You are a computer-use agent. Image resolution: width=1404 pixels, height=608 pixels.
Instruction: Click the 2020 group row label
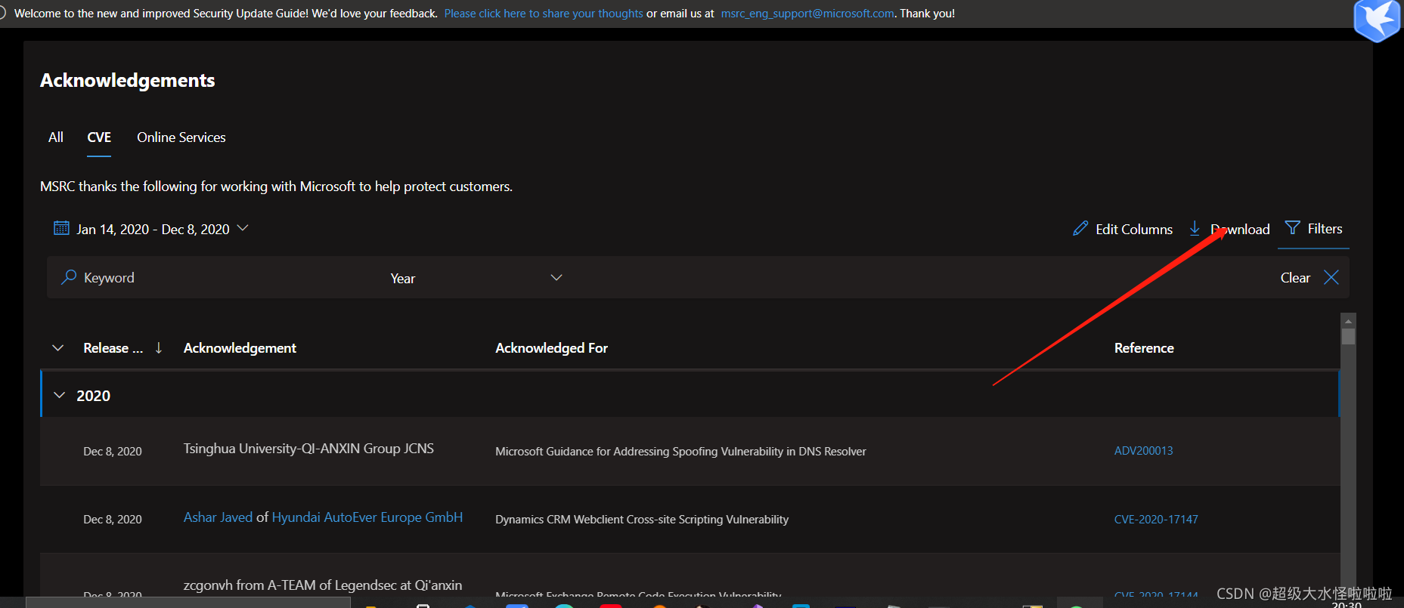point(93,395)
